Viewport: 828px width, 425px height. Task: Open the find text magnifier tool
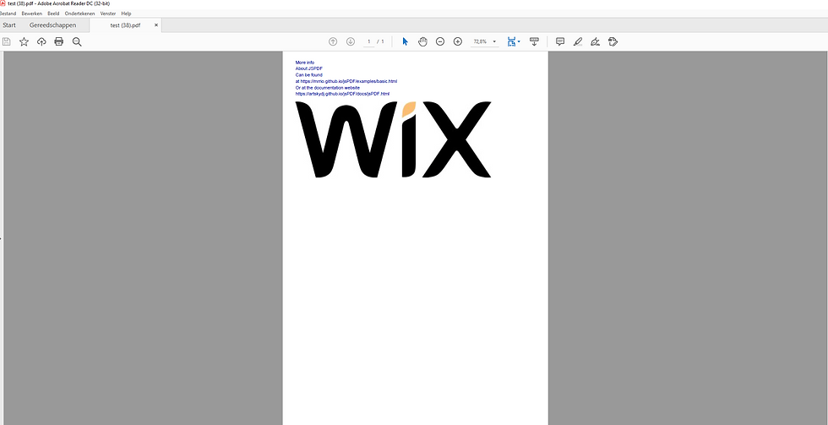coord(77,41)
